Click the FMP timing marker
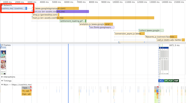This screenshot has width=186, height=103. click(x=176, y=81)
